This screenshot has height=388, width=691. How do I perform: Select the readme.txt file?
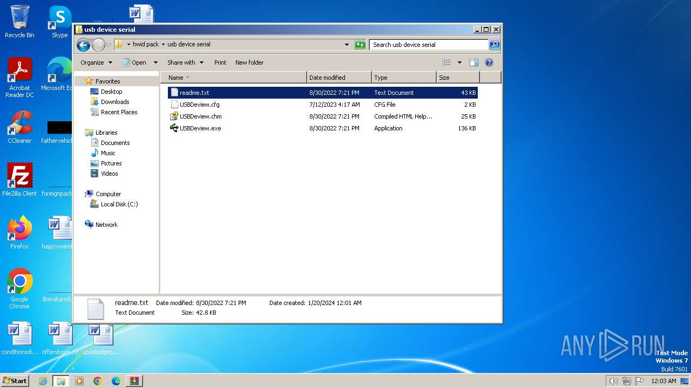tap(323, 93)
